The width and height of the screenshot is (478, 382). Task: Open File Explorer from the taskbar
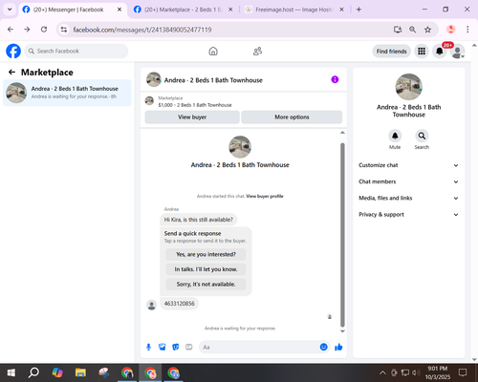(x=80, y=372)
